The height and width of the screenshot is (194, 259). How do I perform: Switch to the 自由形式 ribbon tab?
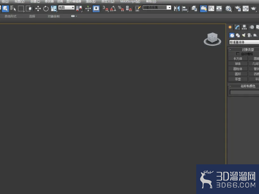10,16
